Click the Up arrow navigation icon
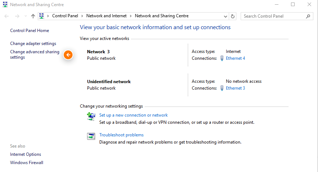318x172 pixels. [33, 16]
